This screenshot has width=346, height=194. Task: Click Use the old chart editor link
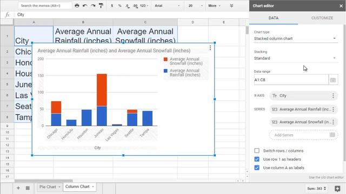click(326, 177)
